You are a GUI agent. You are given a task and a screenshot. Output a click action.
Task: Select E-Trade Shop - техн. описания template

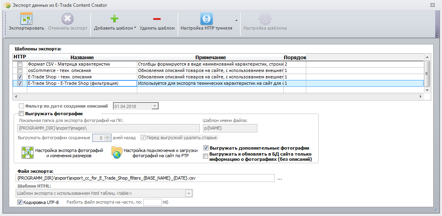[x=82, y=77]
